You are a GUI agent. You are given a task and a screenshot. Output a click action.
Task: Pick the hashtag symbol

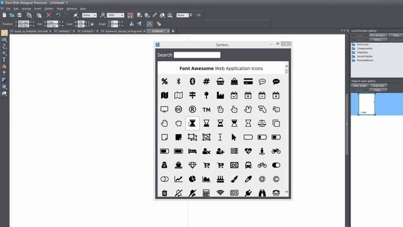tap(207, 81)
